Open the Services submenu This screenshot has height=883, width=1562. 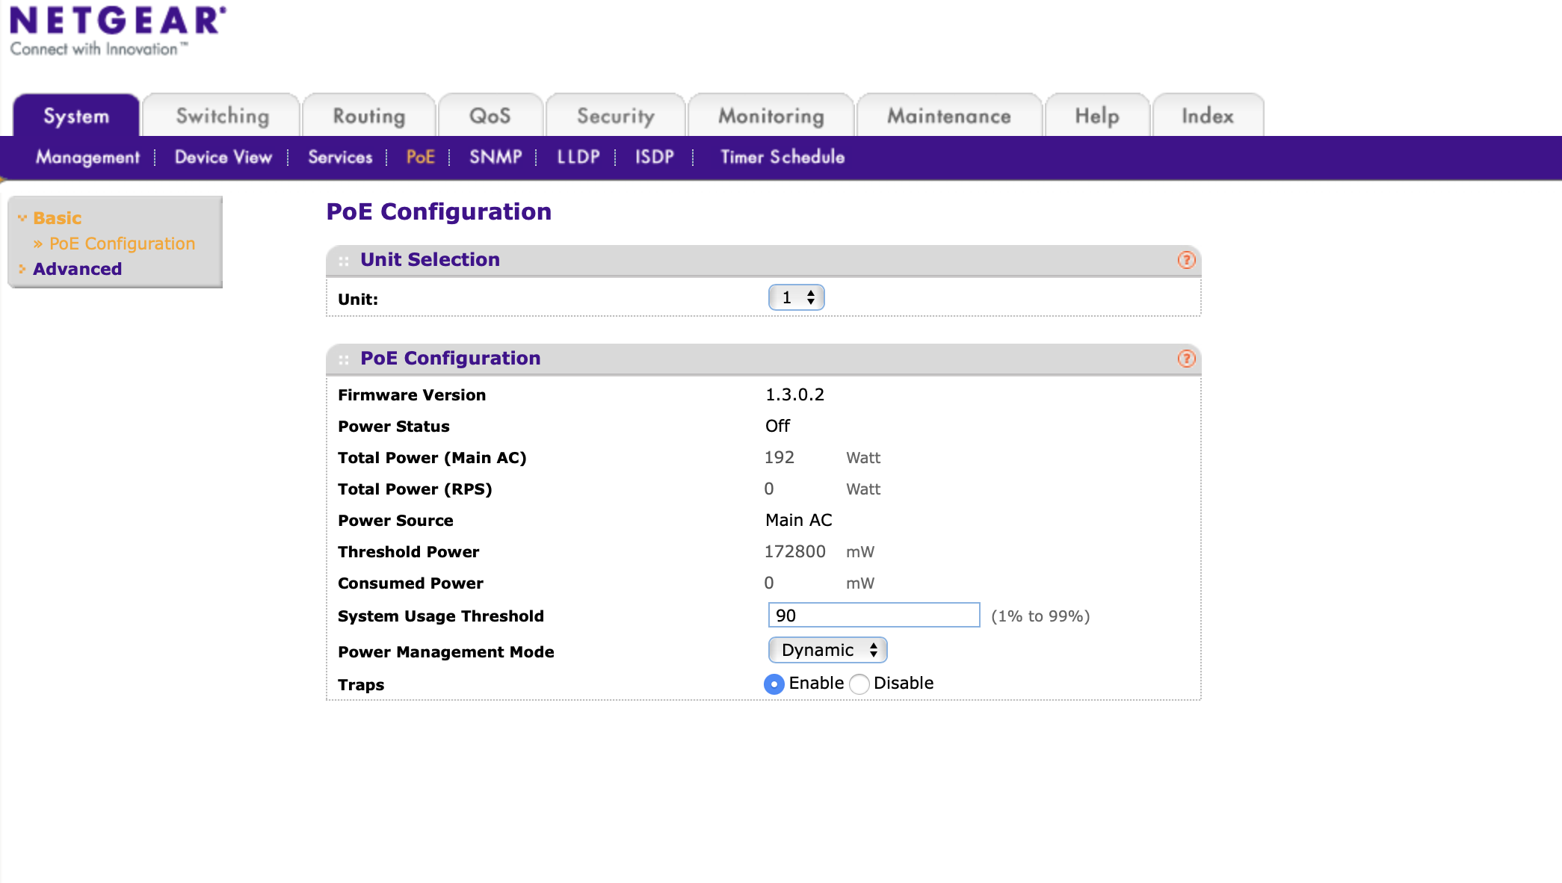340,157
